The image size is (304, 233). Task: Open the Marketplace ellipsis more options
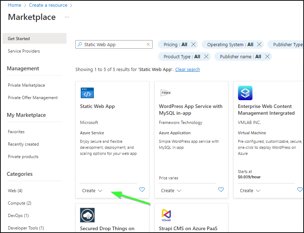(67, 17)
